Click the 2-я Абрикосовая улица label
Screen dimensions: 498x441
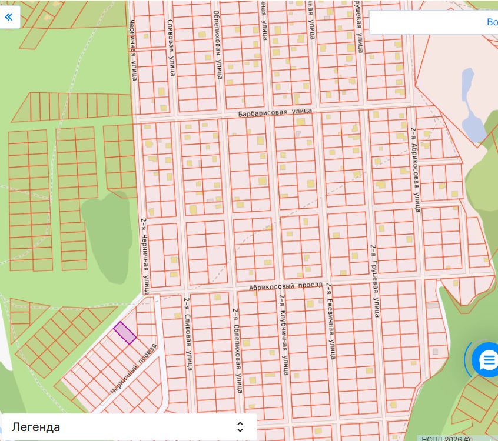tap(415, 170)
